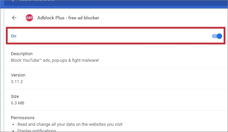Click the 6.3 MB size value
The width and height of the screenshot is (228, 132).
point(17,103)
